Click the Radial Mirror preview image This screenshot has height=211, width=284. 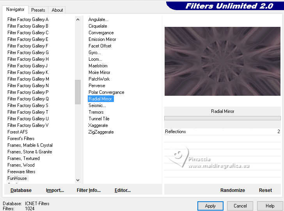point(222,61)
